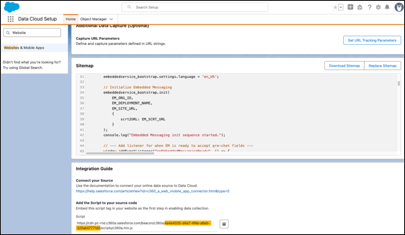The height and width of the screenshot is (235, 405).
Task: Open the Help question mark icon
Action: click(x=370, y=7)
